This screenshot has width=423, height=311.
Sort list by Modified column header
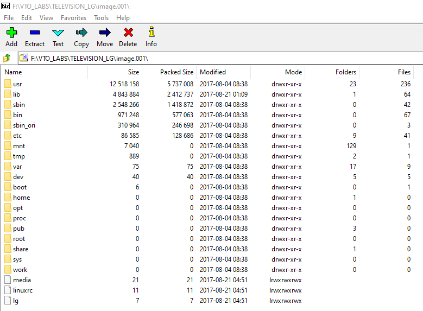tap(213, 72)
